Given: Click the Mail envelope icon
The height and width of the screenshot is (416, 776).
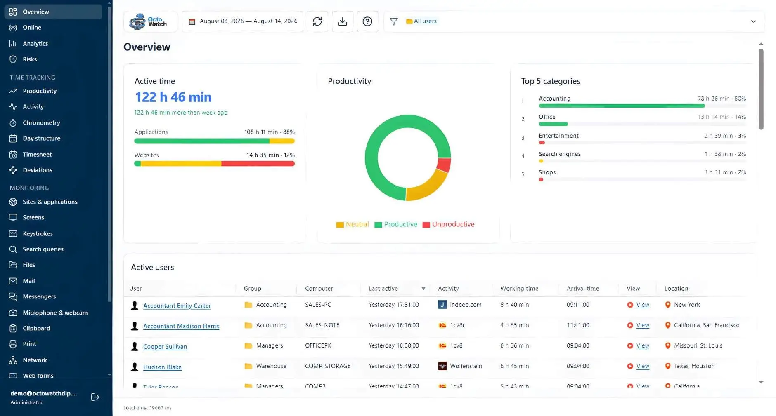Looking at the screenshot, I should [x=13, y=281].
